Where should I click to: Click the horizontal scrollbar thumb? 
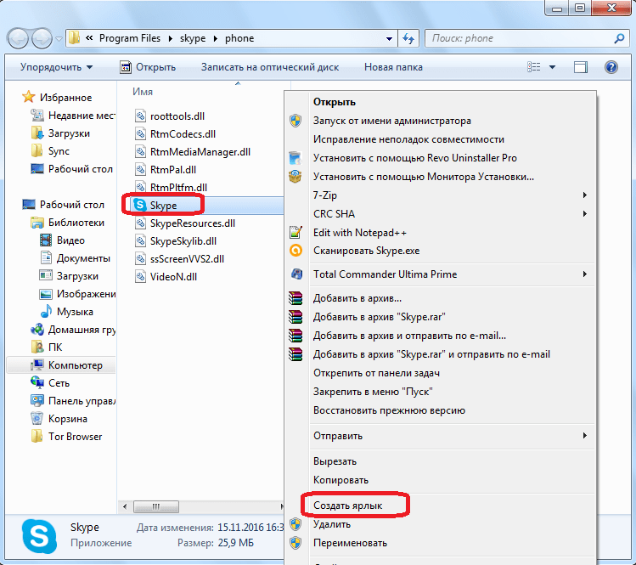[x=156, y=506]
